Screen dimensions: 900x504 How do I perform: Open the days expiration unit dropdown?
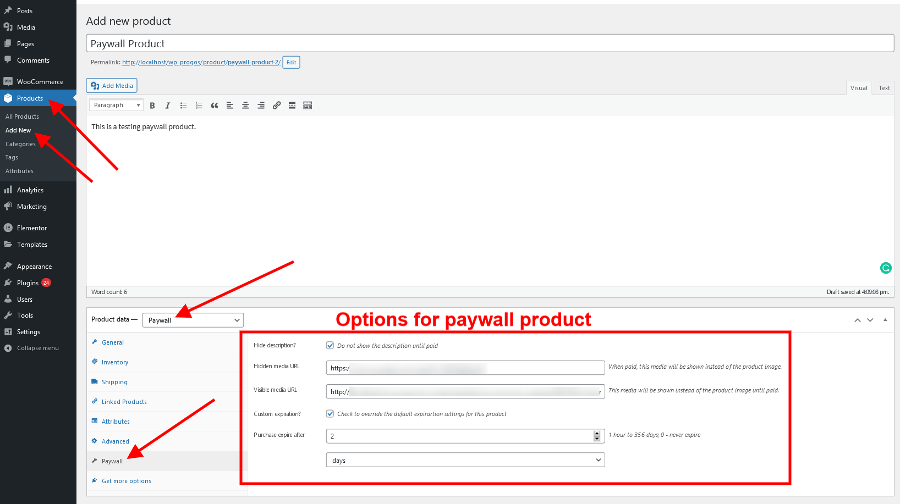coord(465,460)
